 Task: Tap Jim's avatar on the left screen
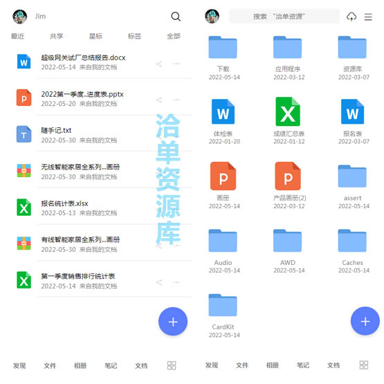pyautogui.click(x=20, y=17)
